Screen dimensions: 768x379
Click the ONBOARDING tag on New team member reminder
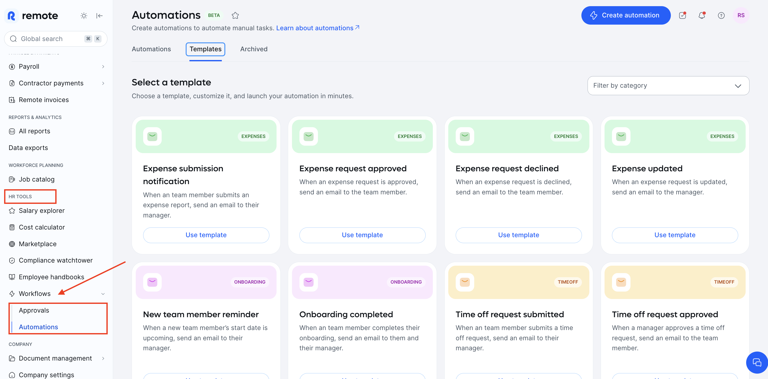[250, 282]
